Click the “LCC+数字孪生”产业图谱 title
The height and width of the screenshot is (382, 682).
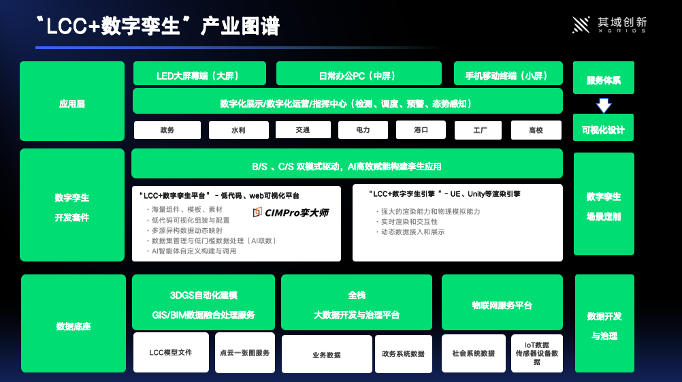157,26
